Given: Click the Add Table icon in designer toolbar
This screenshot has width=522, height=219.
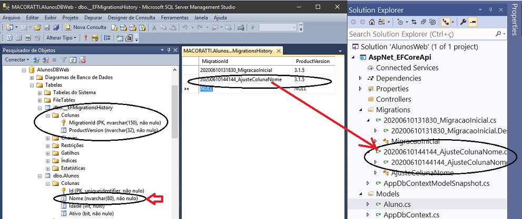Looking at the screenshot, I should 120,38.
